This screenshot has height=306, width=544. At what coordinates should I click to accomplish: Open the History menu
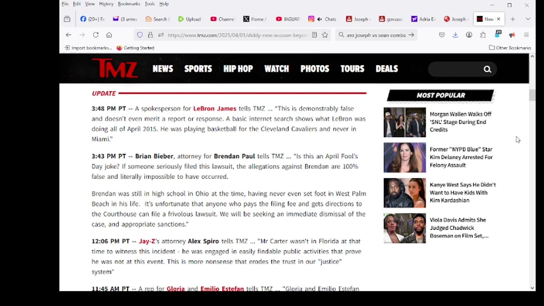[106, 4]
